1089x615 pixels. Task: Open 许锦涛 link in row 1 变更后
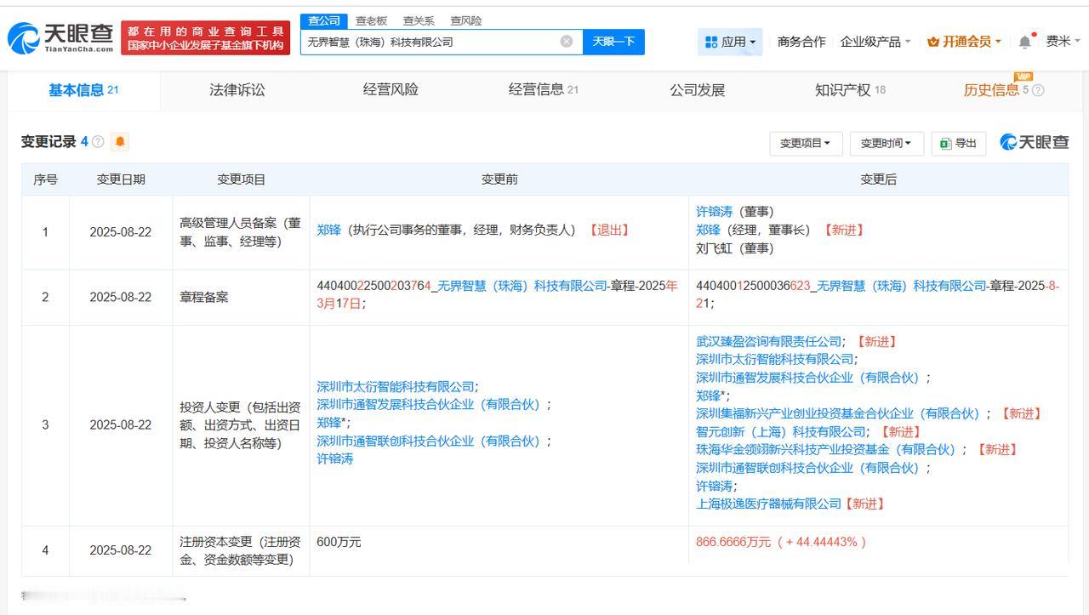tap(714, 211)
